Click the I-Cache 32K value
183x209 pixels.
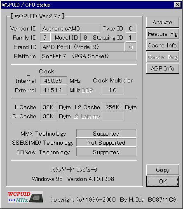[x=49, y=107]
